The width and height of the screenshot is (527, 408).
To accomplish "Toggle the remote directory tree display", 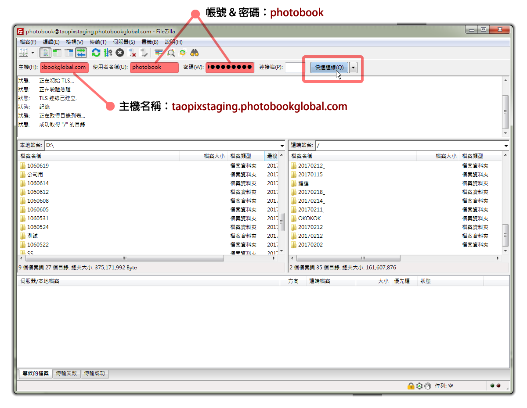I will point(69,53).
